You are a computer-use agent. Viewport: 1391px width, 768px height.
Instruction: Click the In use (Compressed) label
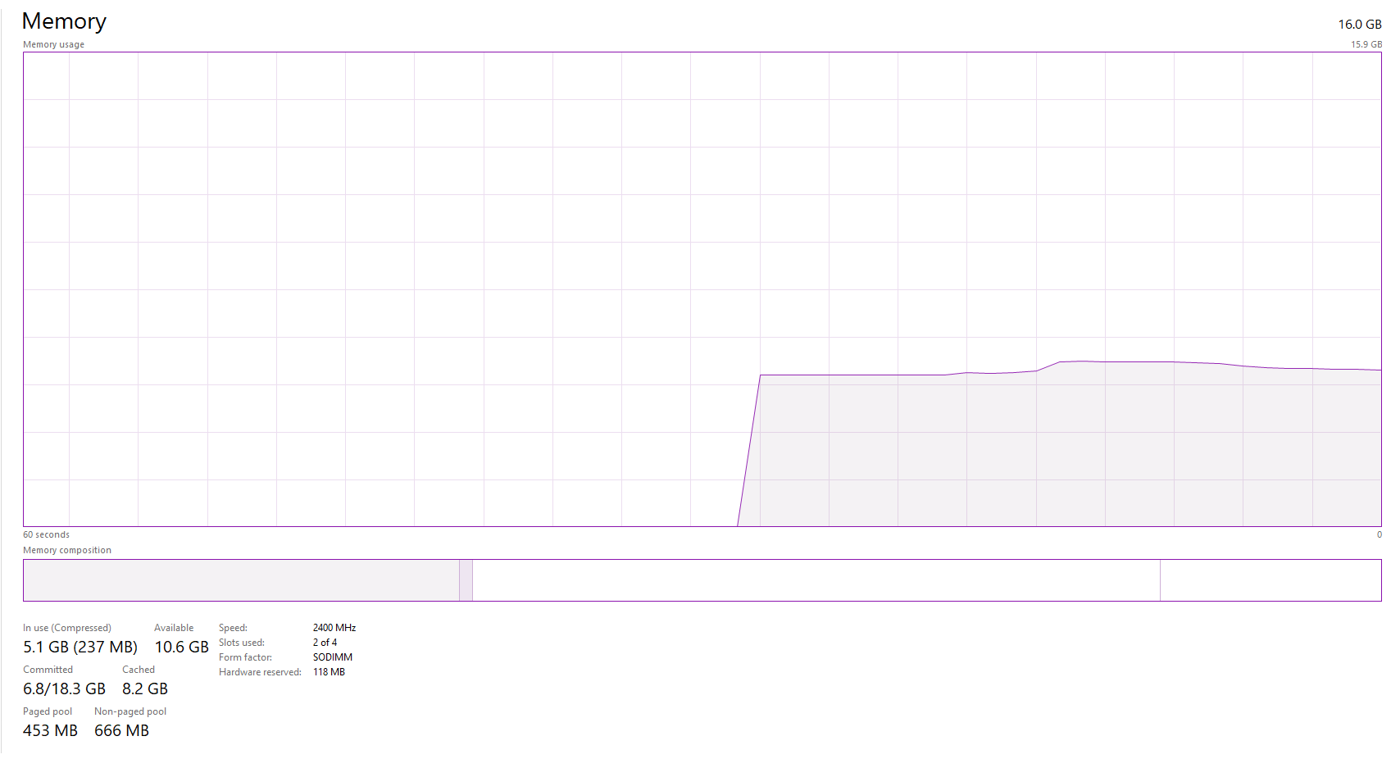click(x=67, y=628)
